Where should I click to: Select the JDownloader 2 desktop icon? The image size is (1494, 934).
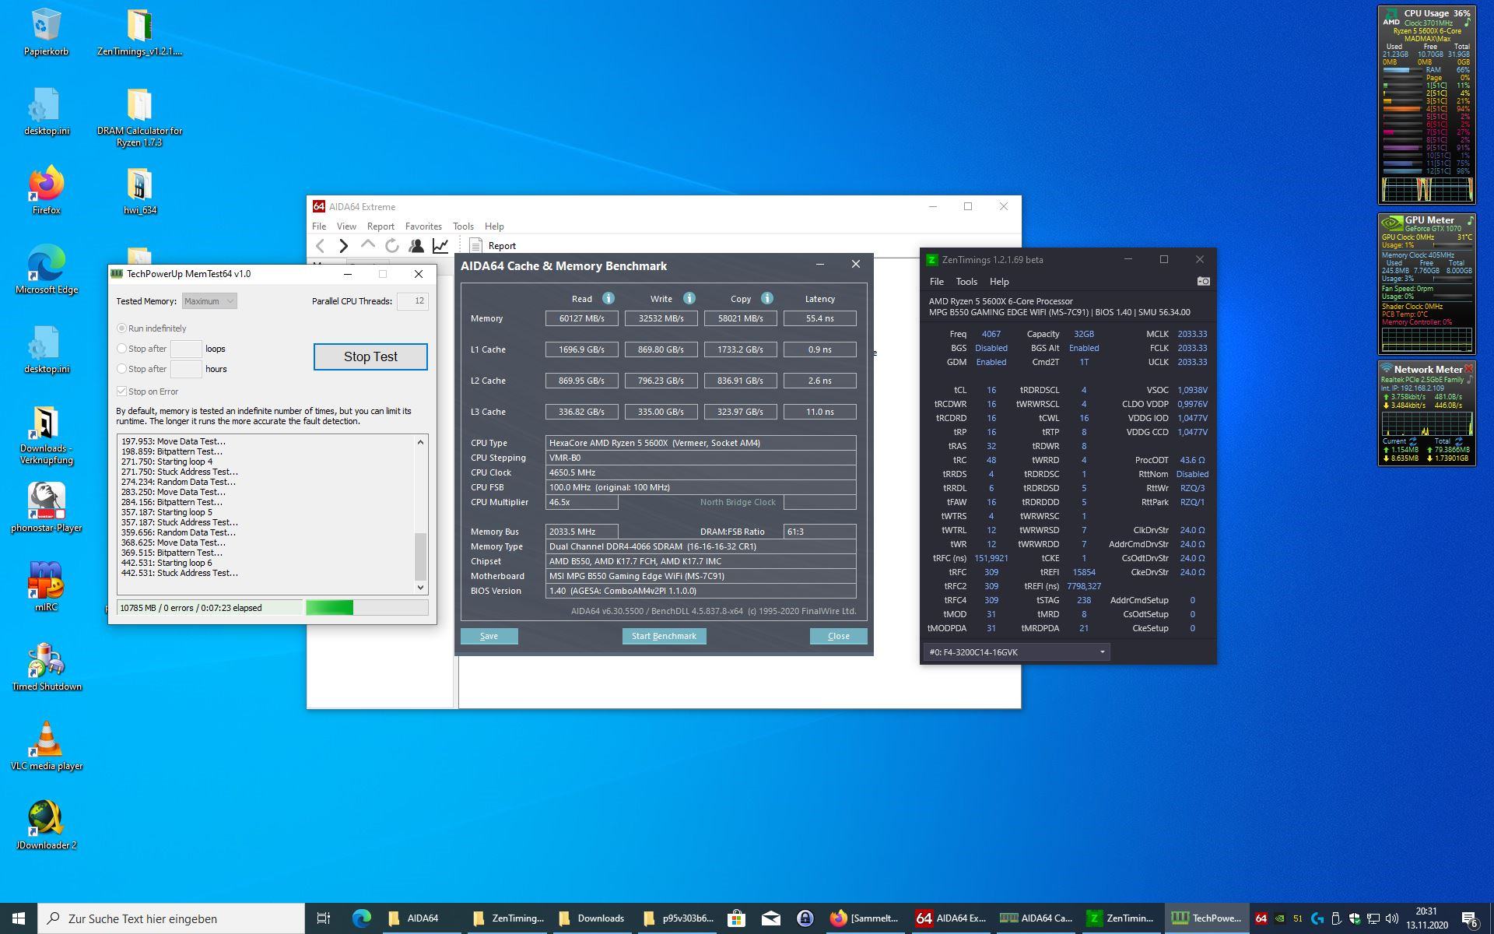click(46, 826)
